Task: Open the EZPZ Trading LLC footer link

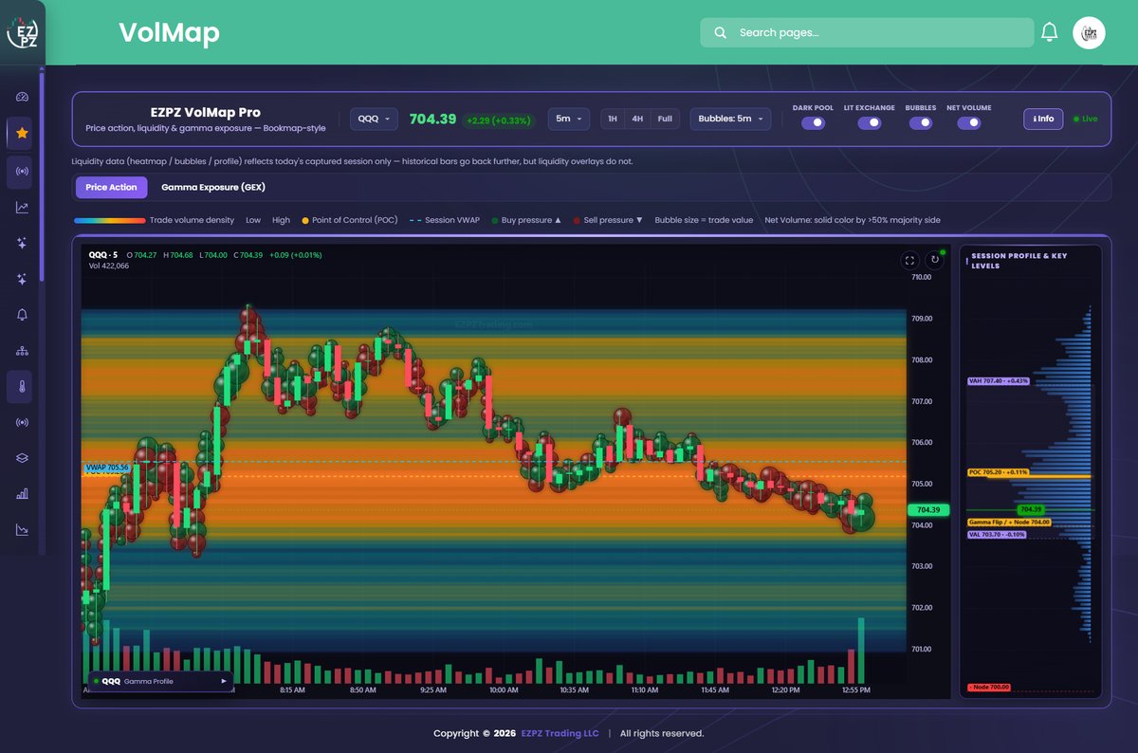Action: coord(560,733)
